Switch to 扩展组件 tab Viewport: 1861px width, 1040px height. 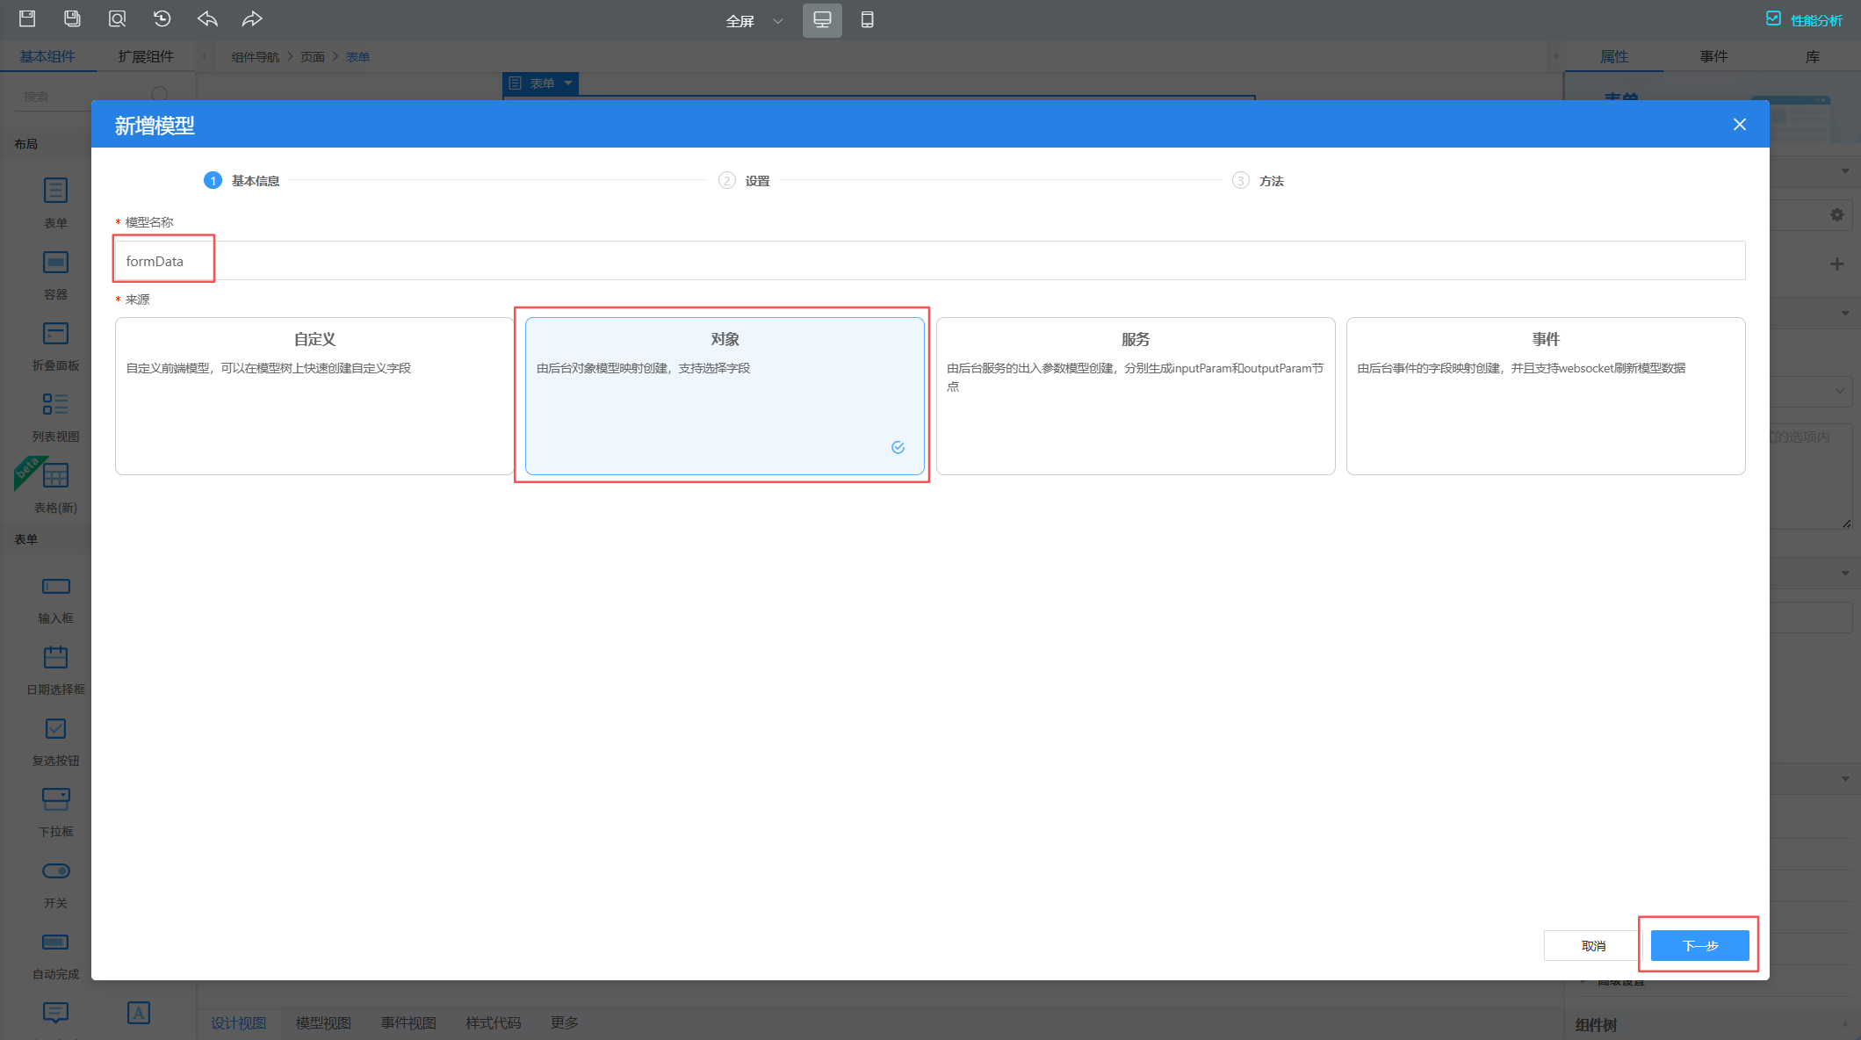[146, 56]
